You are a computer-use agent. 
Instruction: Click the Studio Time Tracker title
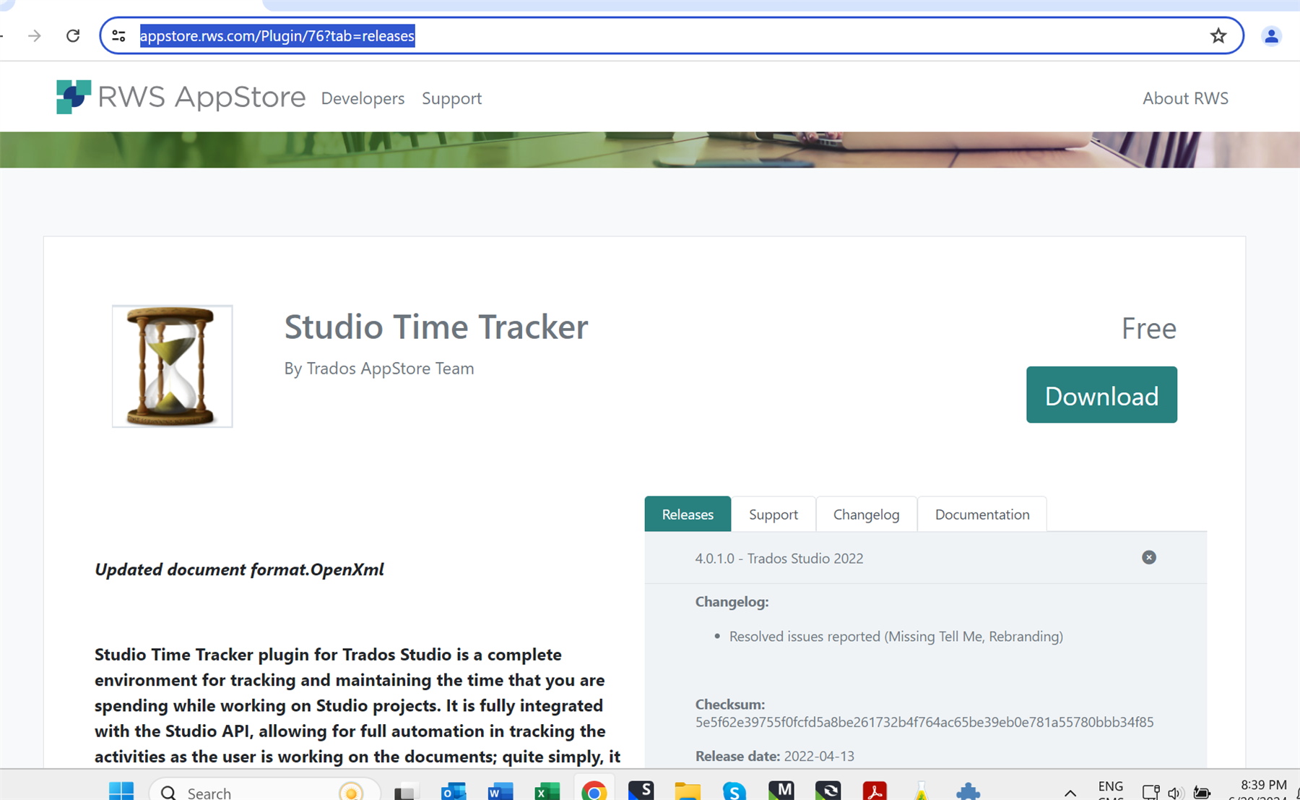pyautogui.click(x=436, y=327)
